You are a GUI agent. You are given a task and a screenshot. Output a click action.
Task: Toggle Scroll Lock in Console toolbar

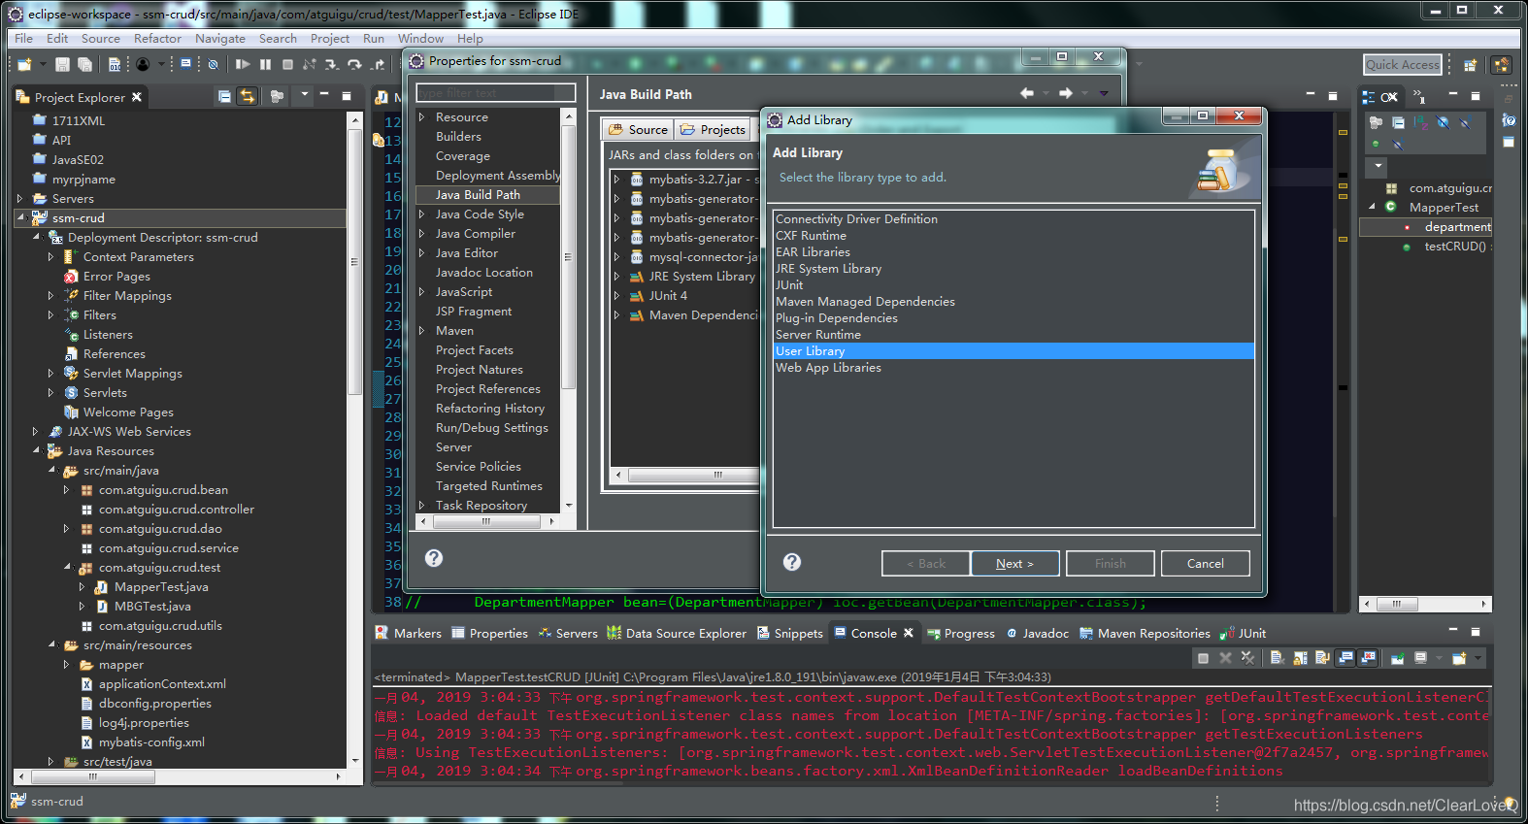pyautogui.click(x=1300, y=658)
